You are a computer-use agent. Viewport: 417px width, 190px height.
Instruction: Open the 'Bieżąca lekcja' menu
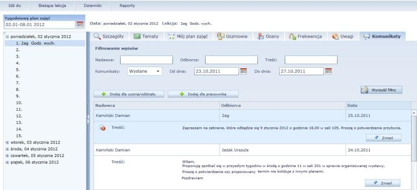(x=52, y=6)
